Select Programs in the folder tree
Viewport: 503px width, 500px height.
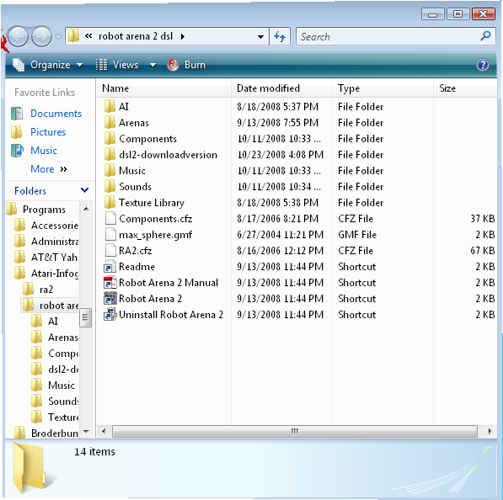point(36,210)
